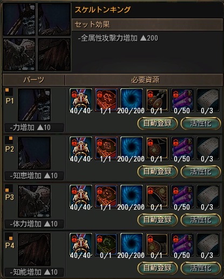Viewport: 224px width, 279px height.
Task: Select the P4 gray paper icon 0/3
Action: pos(208,245)
